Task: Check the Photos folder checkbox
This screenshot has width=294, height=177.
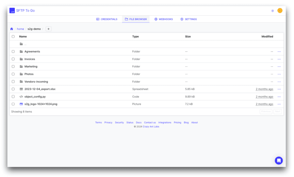Action: 13,74
